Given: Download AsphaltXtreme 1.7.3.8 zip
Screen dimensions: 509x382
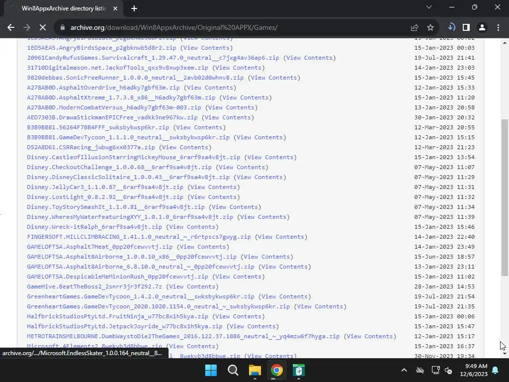Looking at the screenshot, I should pos(121,97).
